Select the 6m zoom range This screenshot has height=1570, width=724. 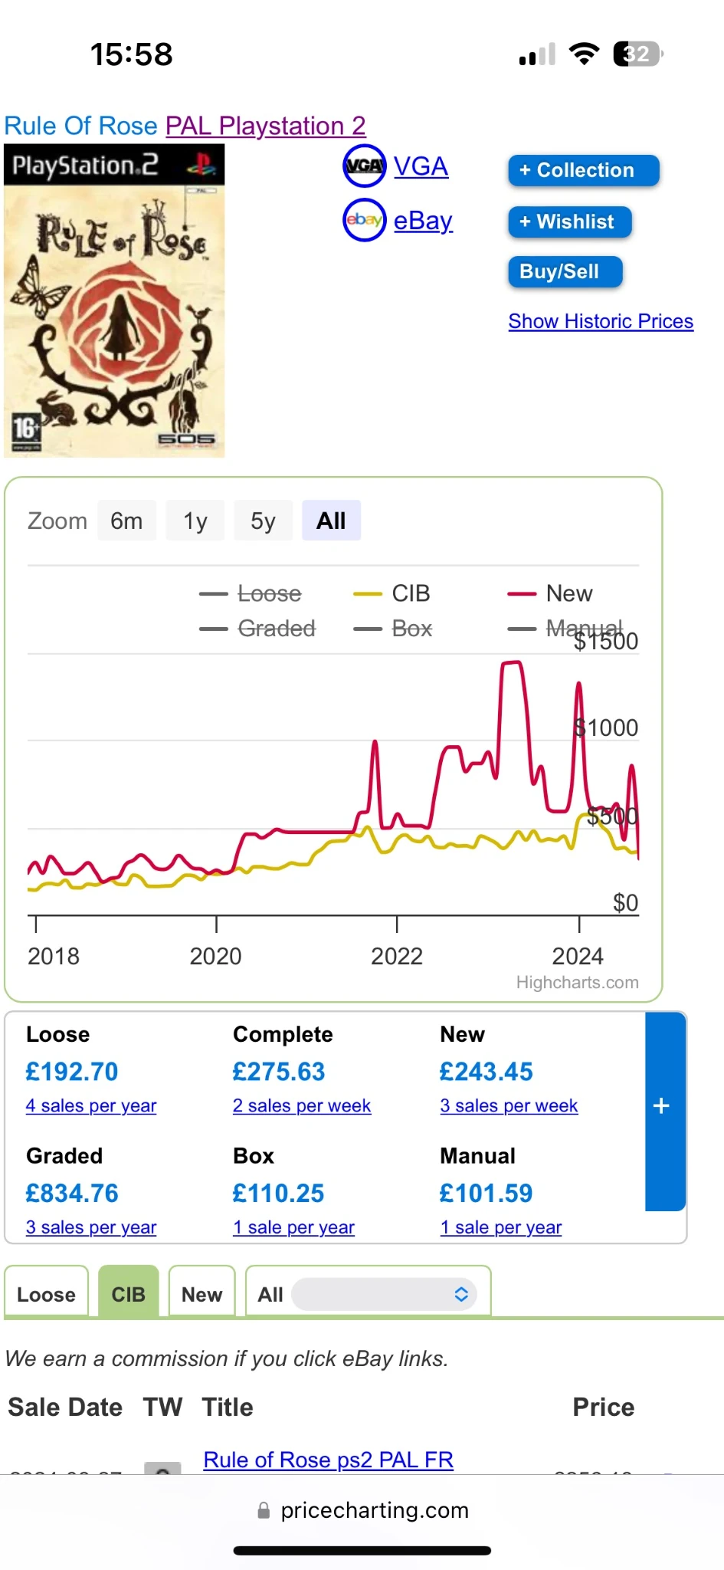pyautogui.click(x=126, y=521)
